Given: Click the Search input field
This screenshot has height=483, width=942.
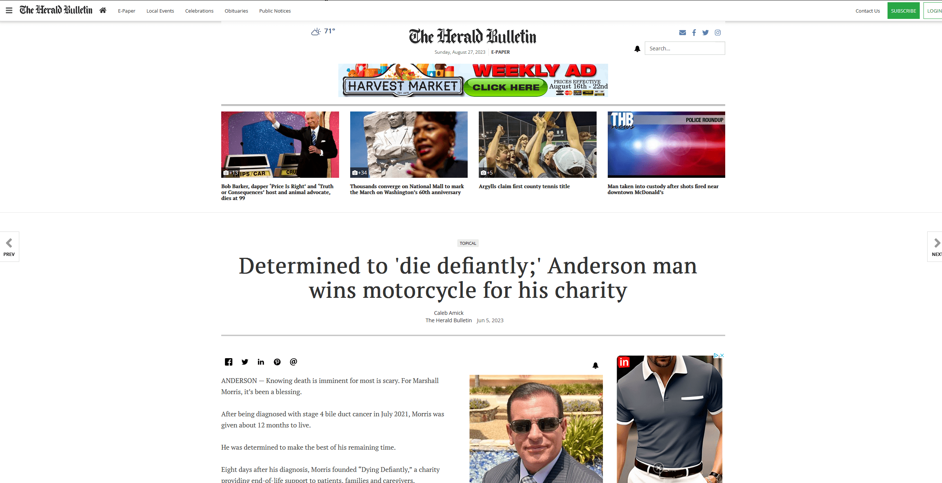Looking at the screenshot, I should click(x=685, y=49).
